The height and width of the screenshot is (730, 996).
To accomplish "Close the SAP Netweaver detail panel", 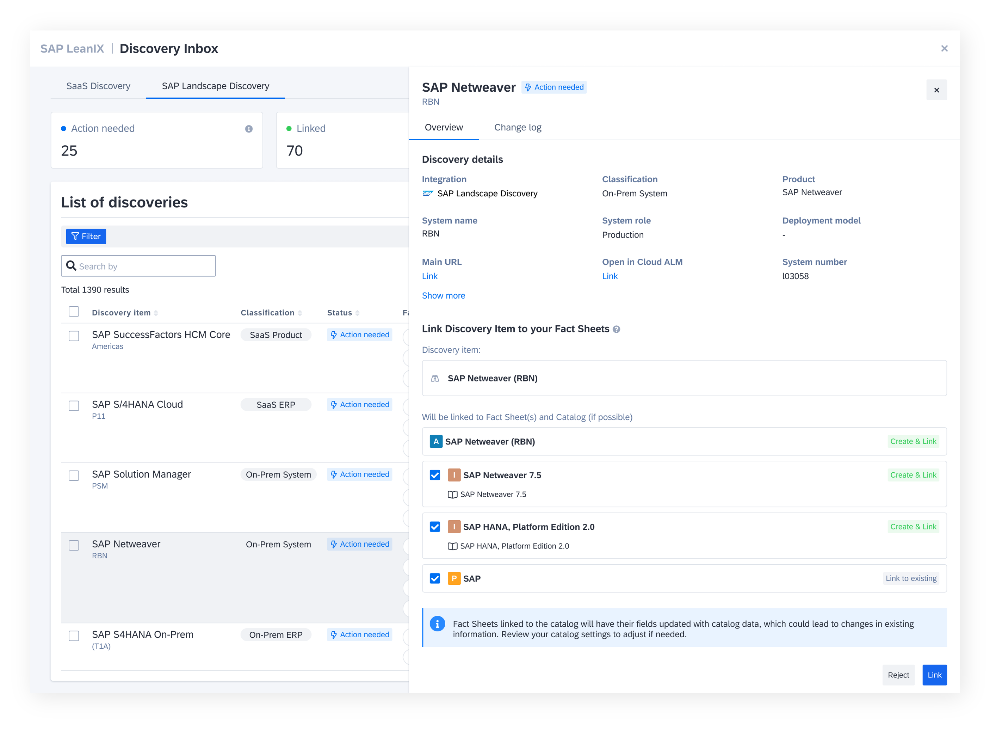I will (936, 90).
